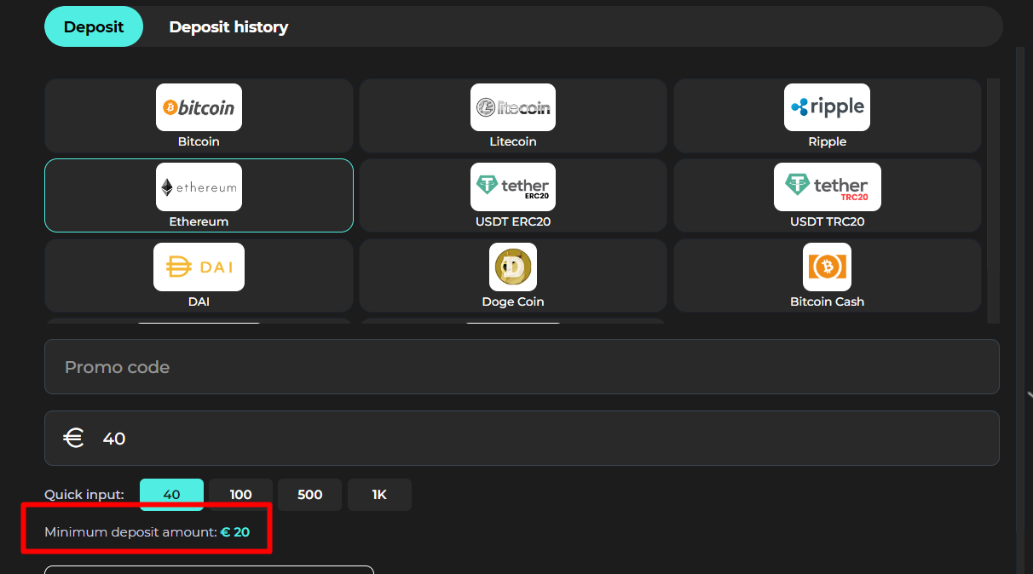
Task: Select Tether USDT TRC20 icon
Action: (827, 187)
